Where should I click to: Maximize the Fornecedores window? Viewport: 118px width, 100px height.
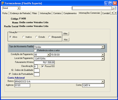click(x=110, y=3)
